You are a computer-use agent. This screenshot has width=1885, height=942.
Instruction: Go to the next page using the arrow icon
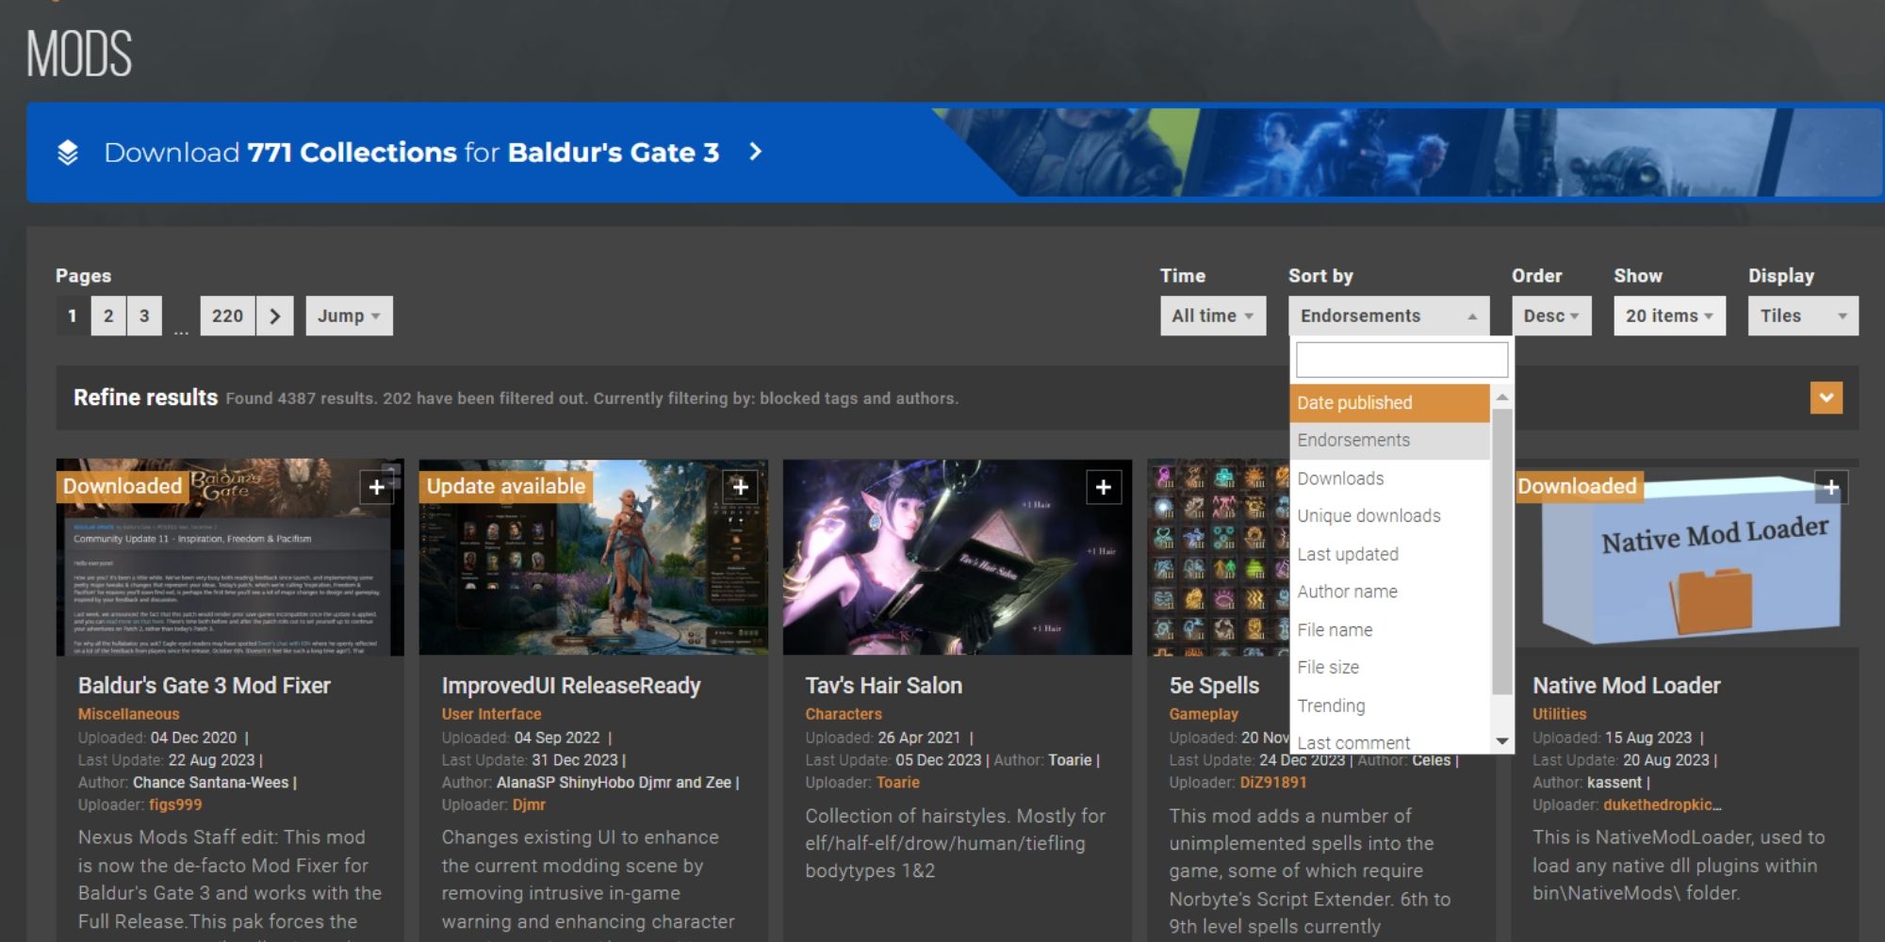click(275, 316)
